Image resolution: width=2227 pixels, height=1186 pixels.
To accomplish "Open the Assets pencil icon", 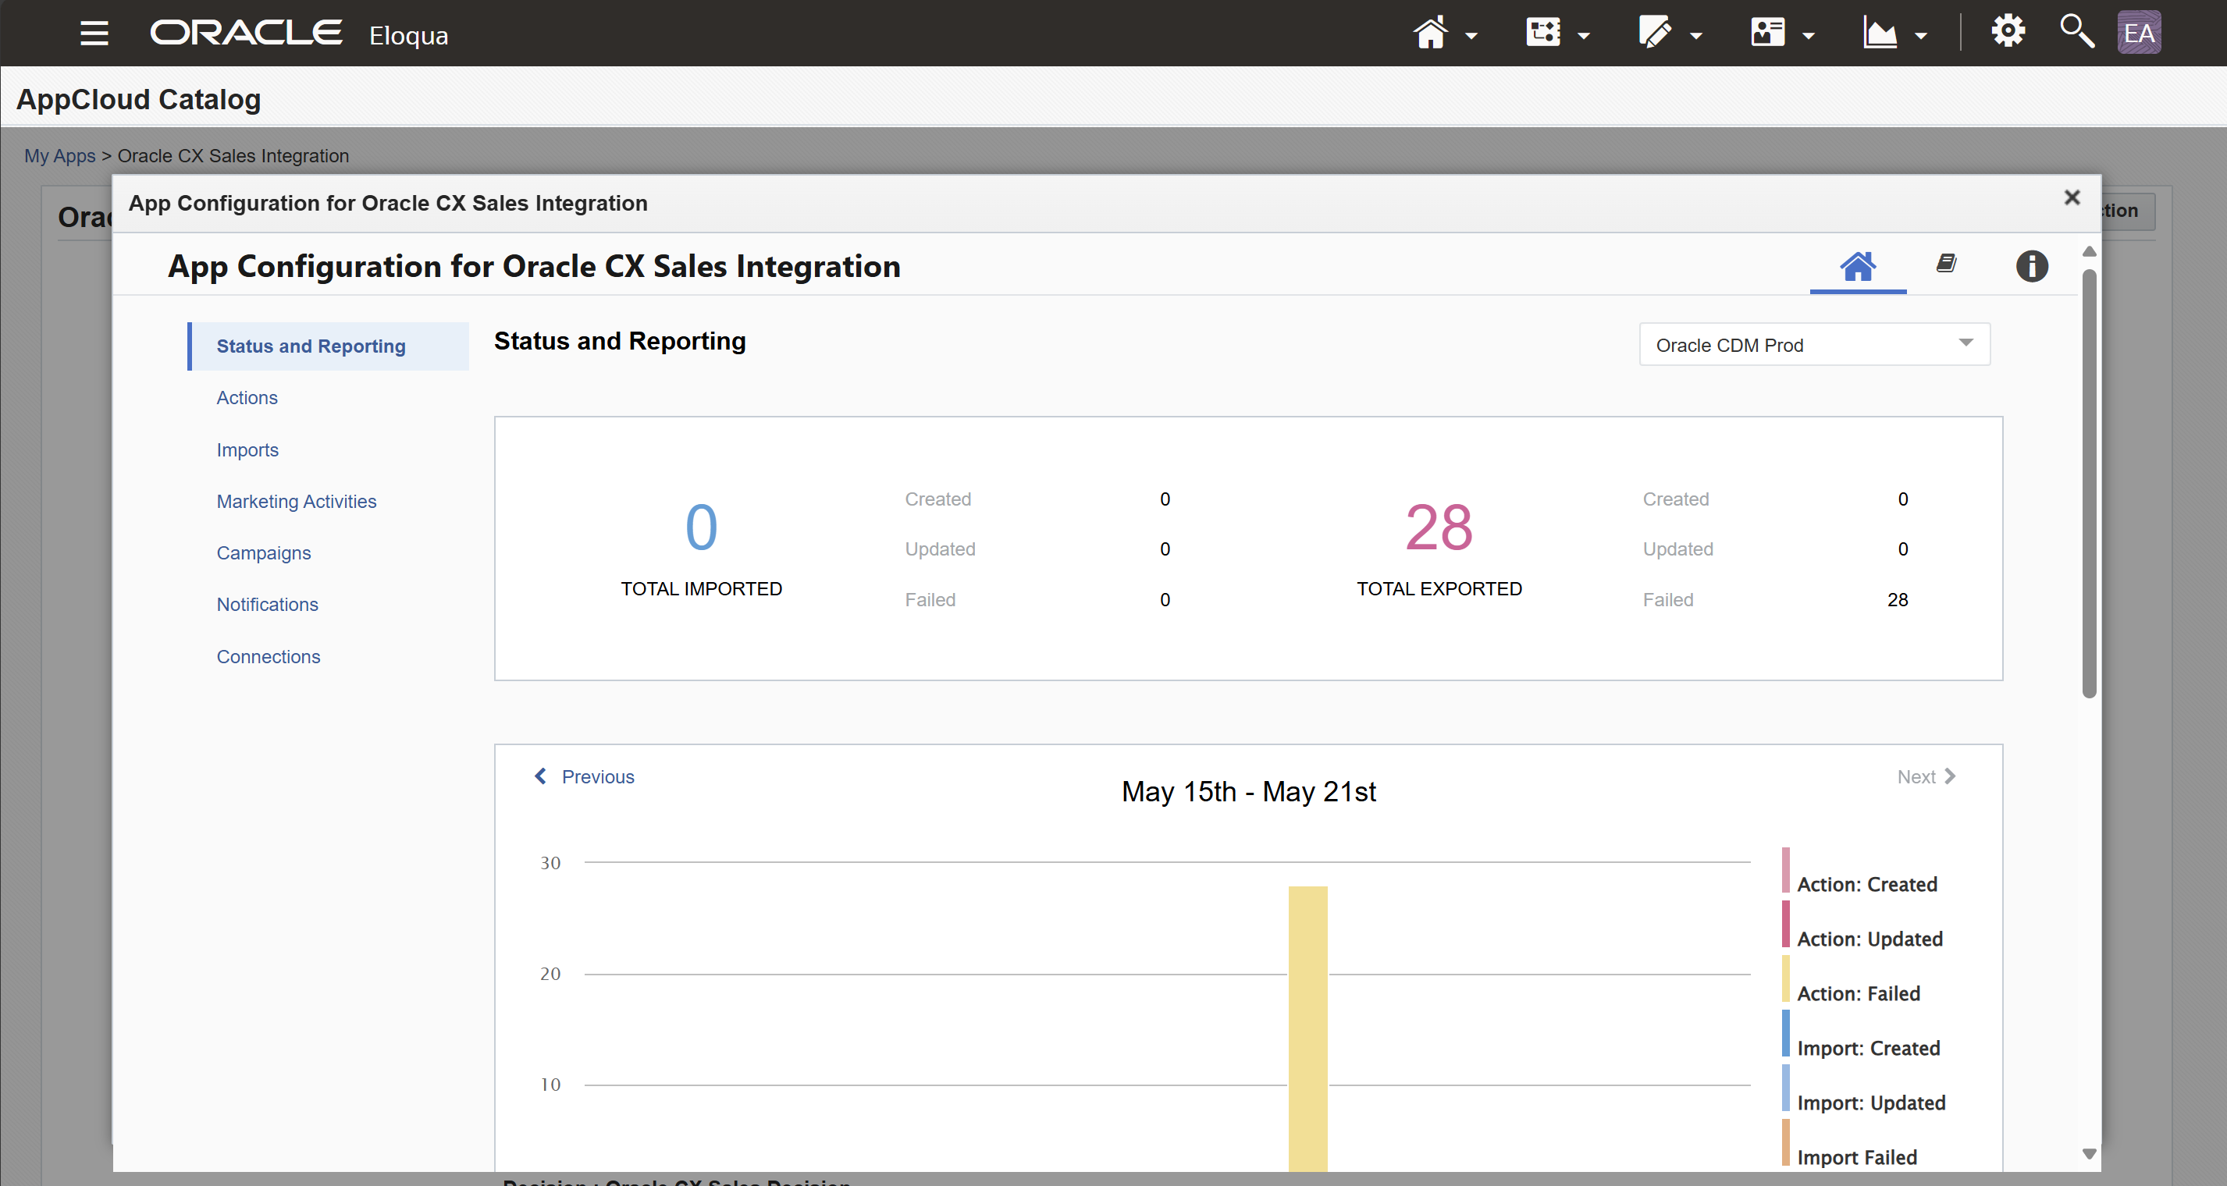I will pyautogui.click(x=1655, y=33).
